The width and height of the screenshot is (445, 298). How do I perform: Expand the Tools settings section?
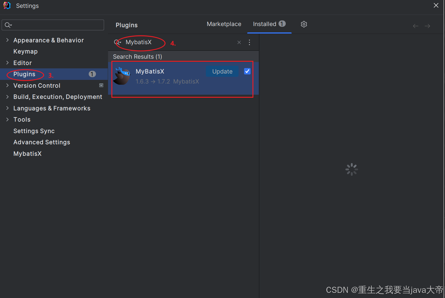click(8, 120)
